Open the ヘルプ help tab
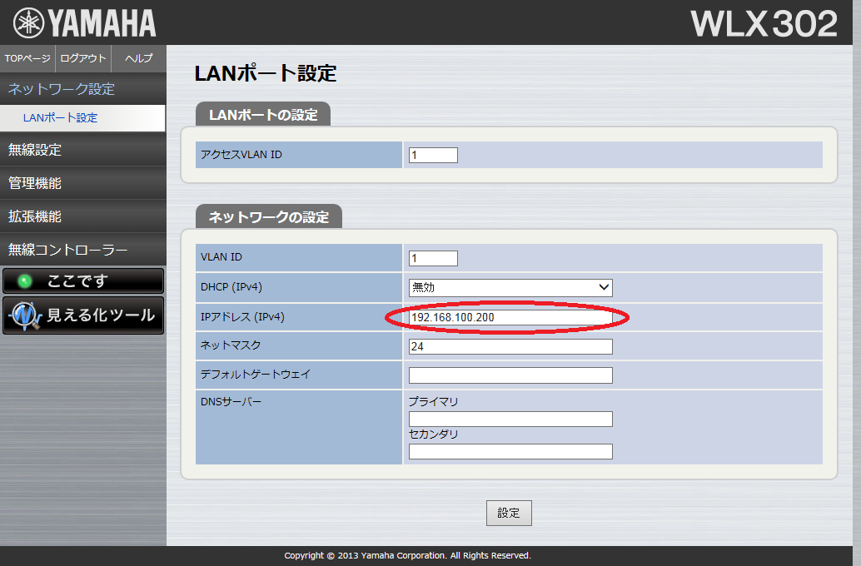This screenshot has width=861, height=566. click(138, 58)
